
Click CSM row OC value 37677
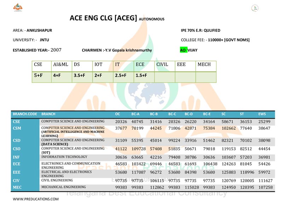tap(121, 128)
